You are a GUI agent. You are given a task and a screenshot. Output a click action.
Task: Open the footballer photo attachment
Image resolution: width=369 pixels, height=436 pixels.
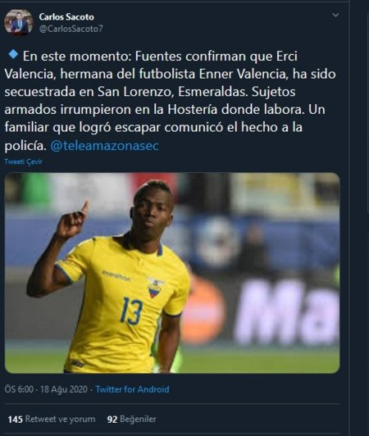[x=172, y=273]
